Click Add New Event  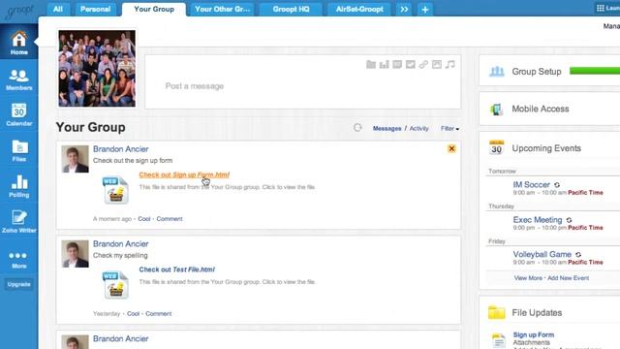[569, 278]
